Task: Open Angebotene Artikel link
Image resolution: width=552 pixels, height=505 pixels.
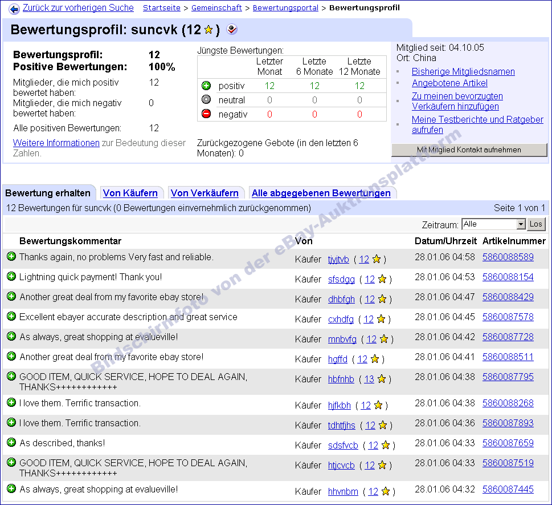Action: pyautogui.click(x=449, y=83)
